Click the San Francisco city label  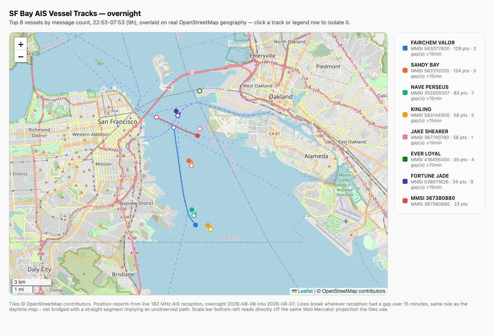(x=117, y=122)
